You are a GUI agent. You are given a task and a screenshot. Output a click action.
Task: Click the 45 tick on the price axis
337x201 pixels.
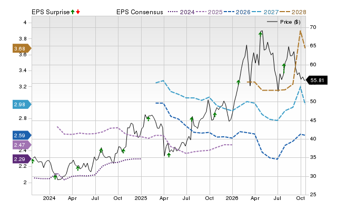(x=313, y=120)
